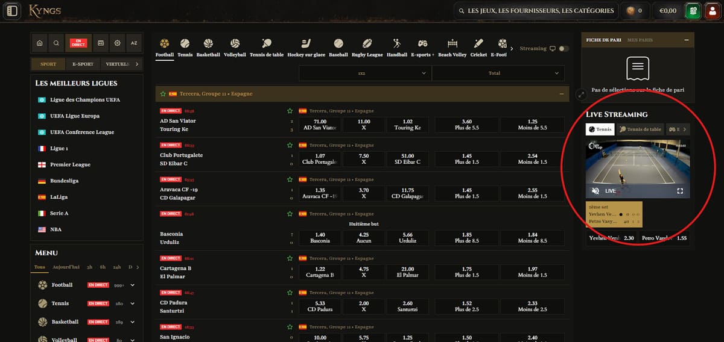Select Handball in the sports bar
The image size is (724, 342).
tap(397, 48)
